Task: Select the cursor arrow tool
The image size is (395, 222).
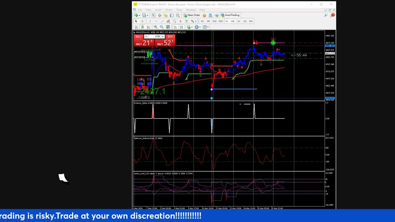Action: pos(136,21)
